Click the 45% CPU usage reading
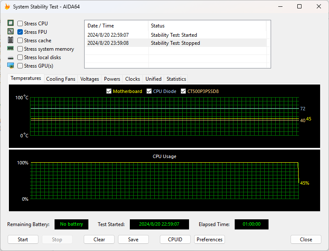This screenshot has height=251, width=329. click(x=304, y=183)
